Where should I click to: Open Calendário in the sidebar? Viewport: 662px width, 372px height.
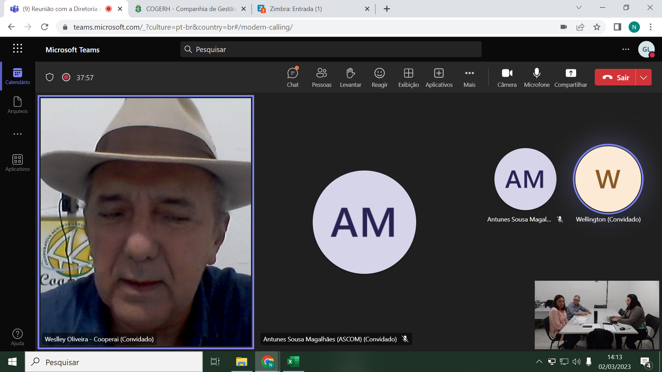pyautogui.click(x=18, y=76)
